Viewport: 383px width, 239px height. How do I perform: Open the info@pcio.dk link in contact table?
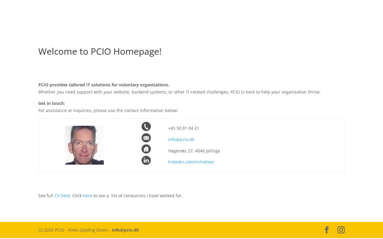point(181,140)
